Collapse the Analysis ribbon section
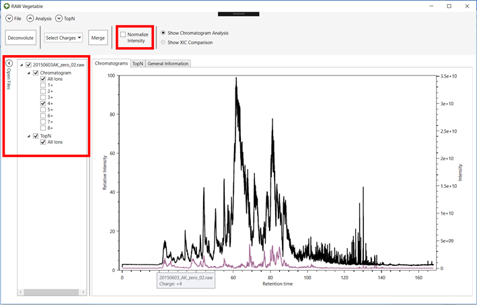The width and height of the screenshot is (477, 305). pyautogui.click(x=30, y=19)
